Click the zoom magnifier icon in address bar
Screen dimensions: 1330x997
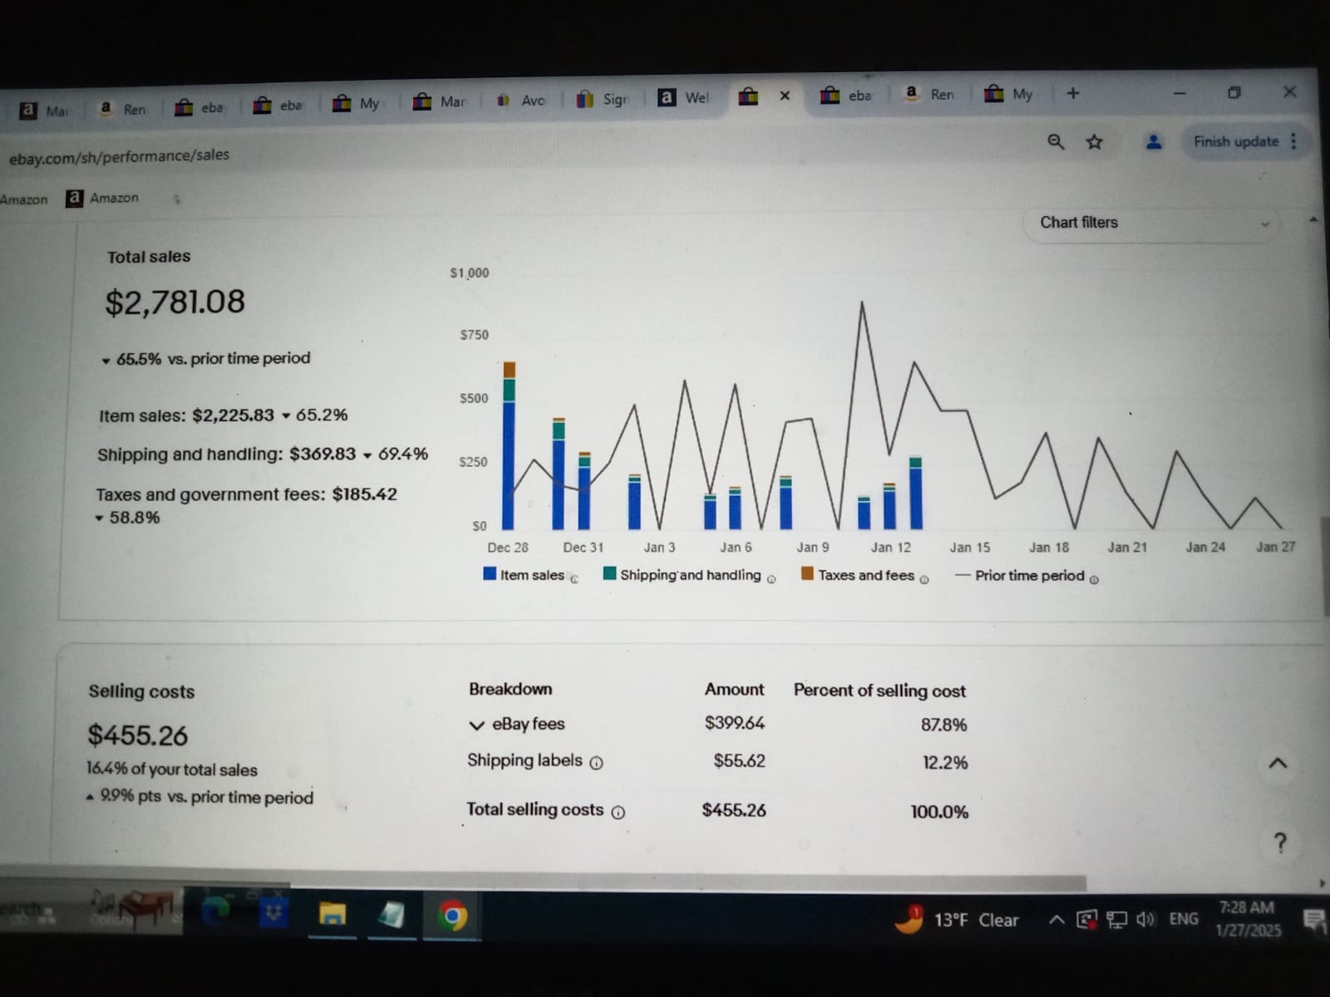tap(1055, 142)
